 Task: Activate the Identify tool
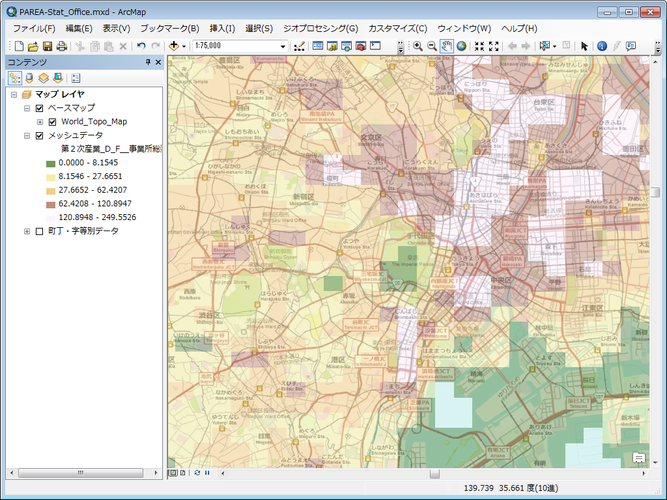(x=602, y=46)
